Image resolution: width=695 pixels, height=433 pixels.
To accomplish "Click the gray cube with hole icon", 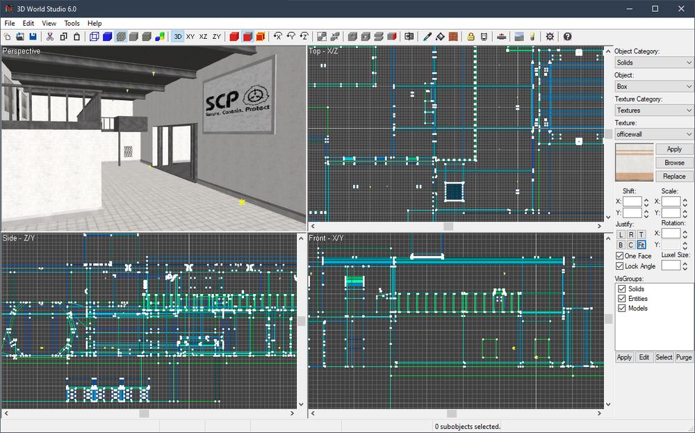I will 366,36.
